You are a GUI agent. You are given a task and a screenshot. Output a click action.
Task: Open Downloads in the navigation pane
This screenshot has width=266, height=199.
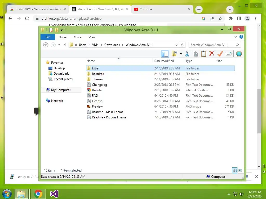click(59, 73)
